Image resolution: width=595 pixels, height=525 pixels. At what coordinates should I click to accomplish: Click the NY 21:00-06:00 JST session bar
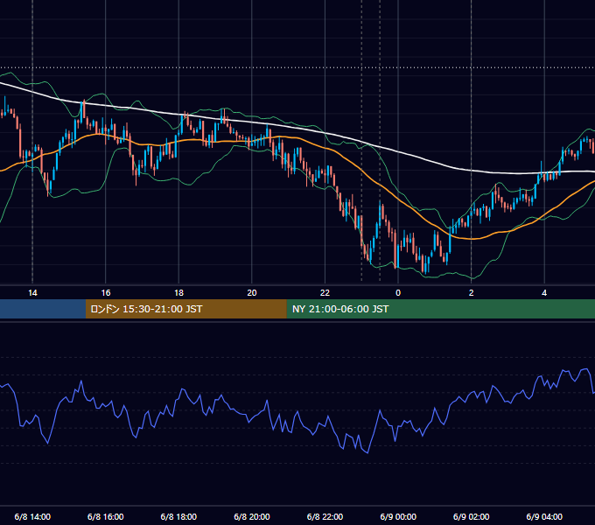click(440, 309)
